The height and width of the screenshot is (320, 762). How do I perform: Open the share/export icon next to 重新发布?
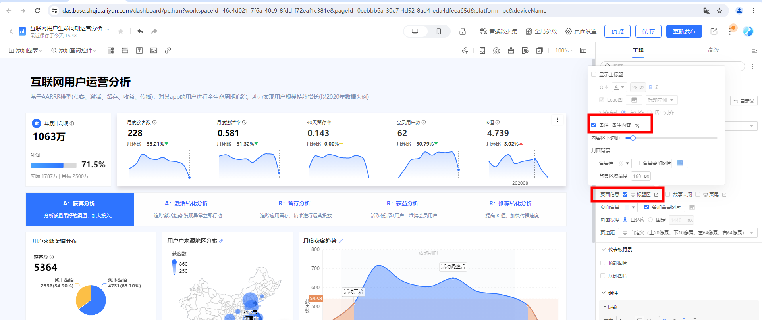pyautogui.click(x=714, y=31)
